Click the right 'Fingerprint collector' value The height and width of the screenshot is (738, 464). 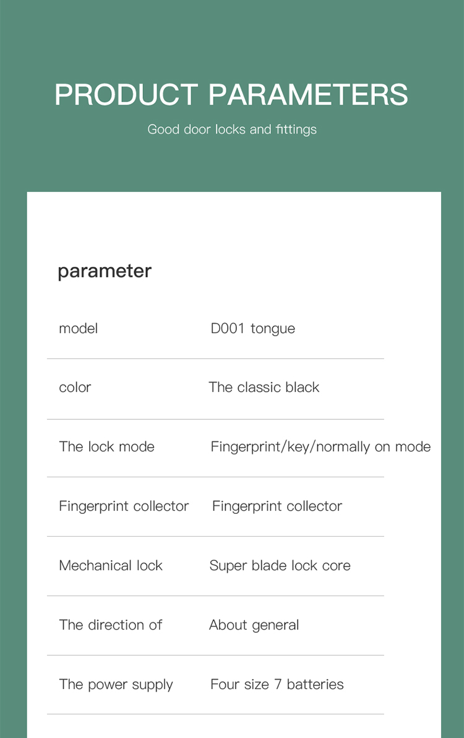click(x=277, y=506)
